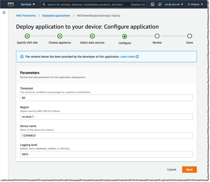Viewport: 210px width, 182px height.
Task: Click the AWSNewsBlogSampleApp: Deploy breadcrumb text
Action: [98, 16]
